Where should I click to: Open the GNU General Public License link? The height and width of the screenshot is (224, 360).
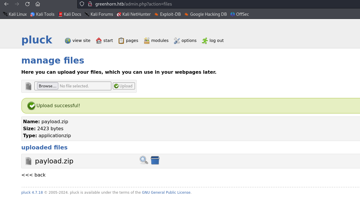(166, 192)
